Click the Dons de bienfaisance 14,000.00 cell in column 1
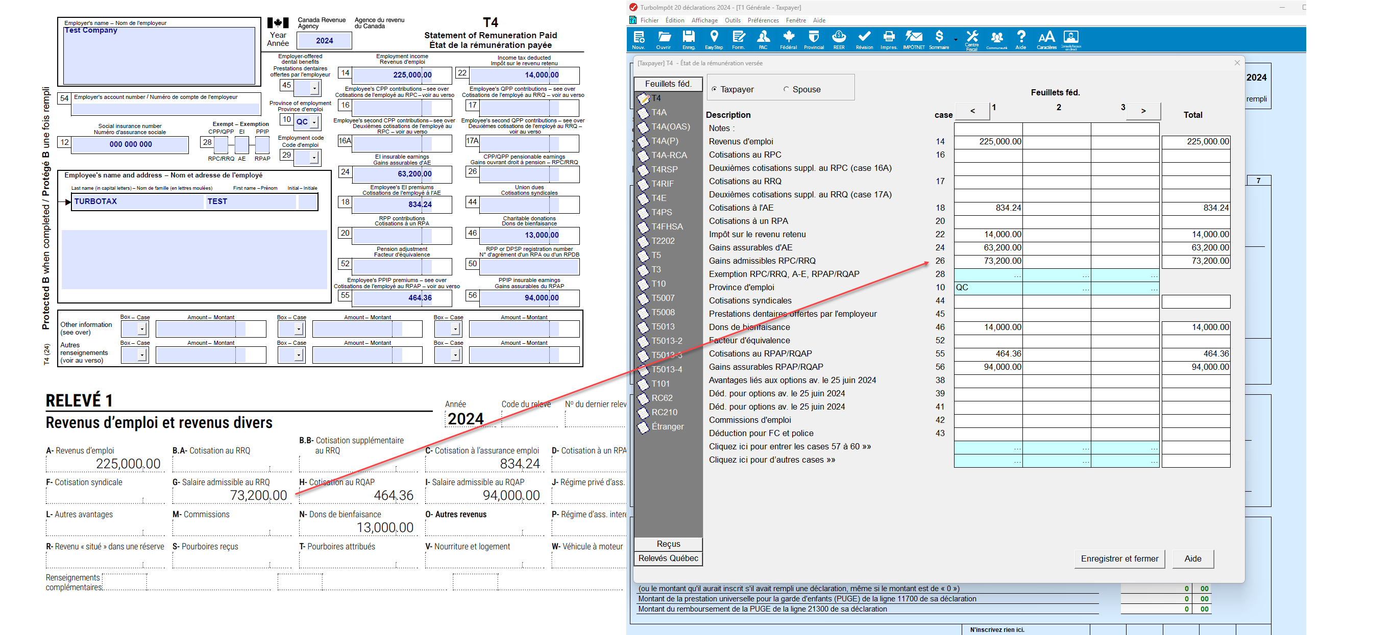The image size is (1393, 635). pyautogui.click(x=988, y=327)
